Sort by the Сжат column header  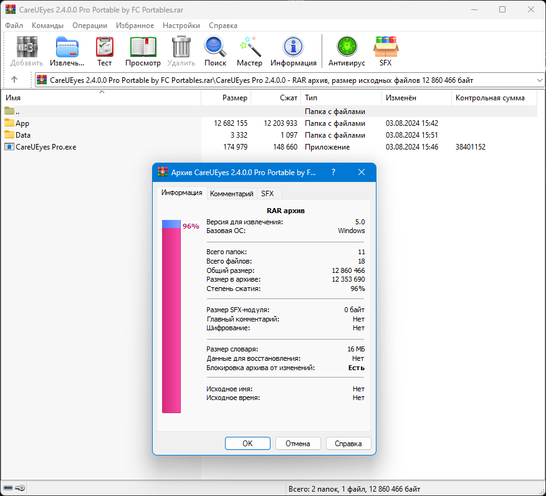pyautogui.click(x=275, y=98)
